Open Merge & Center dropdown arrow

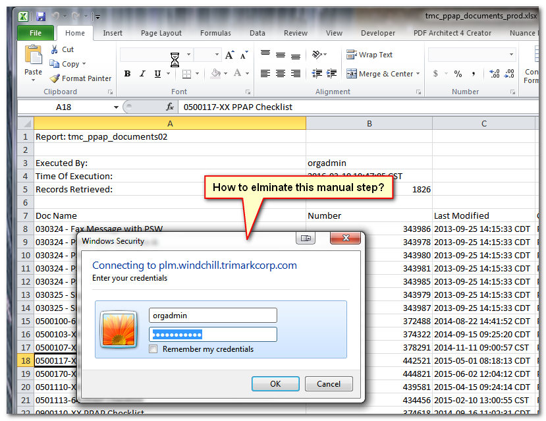[418, 74]
